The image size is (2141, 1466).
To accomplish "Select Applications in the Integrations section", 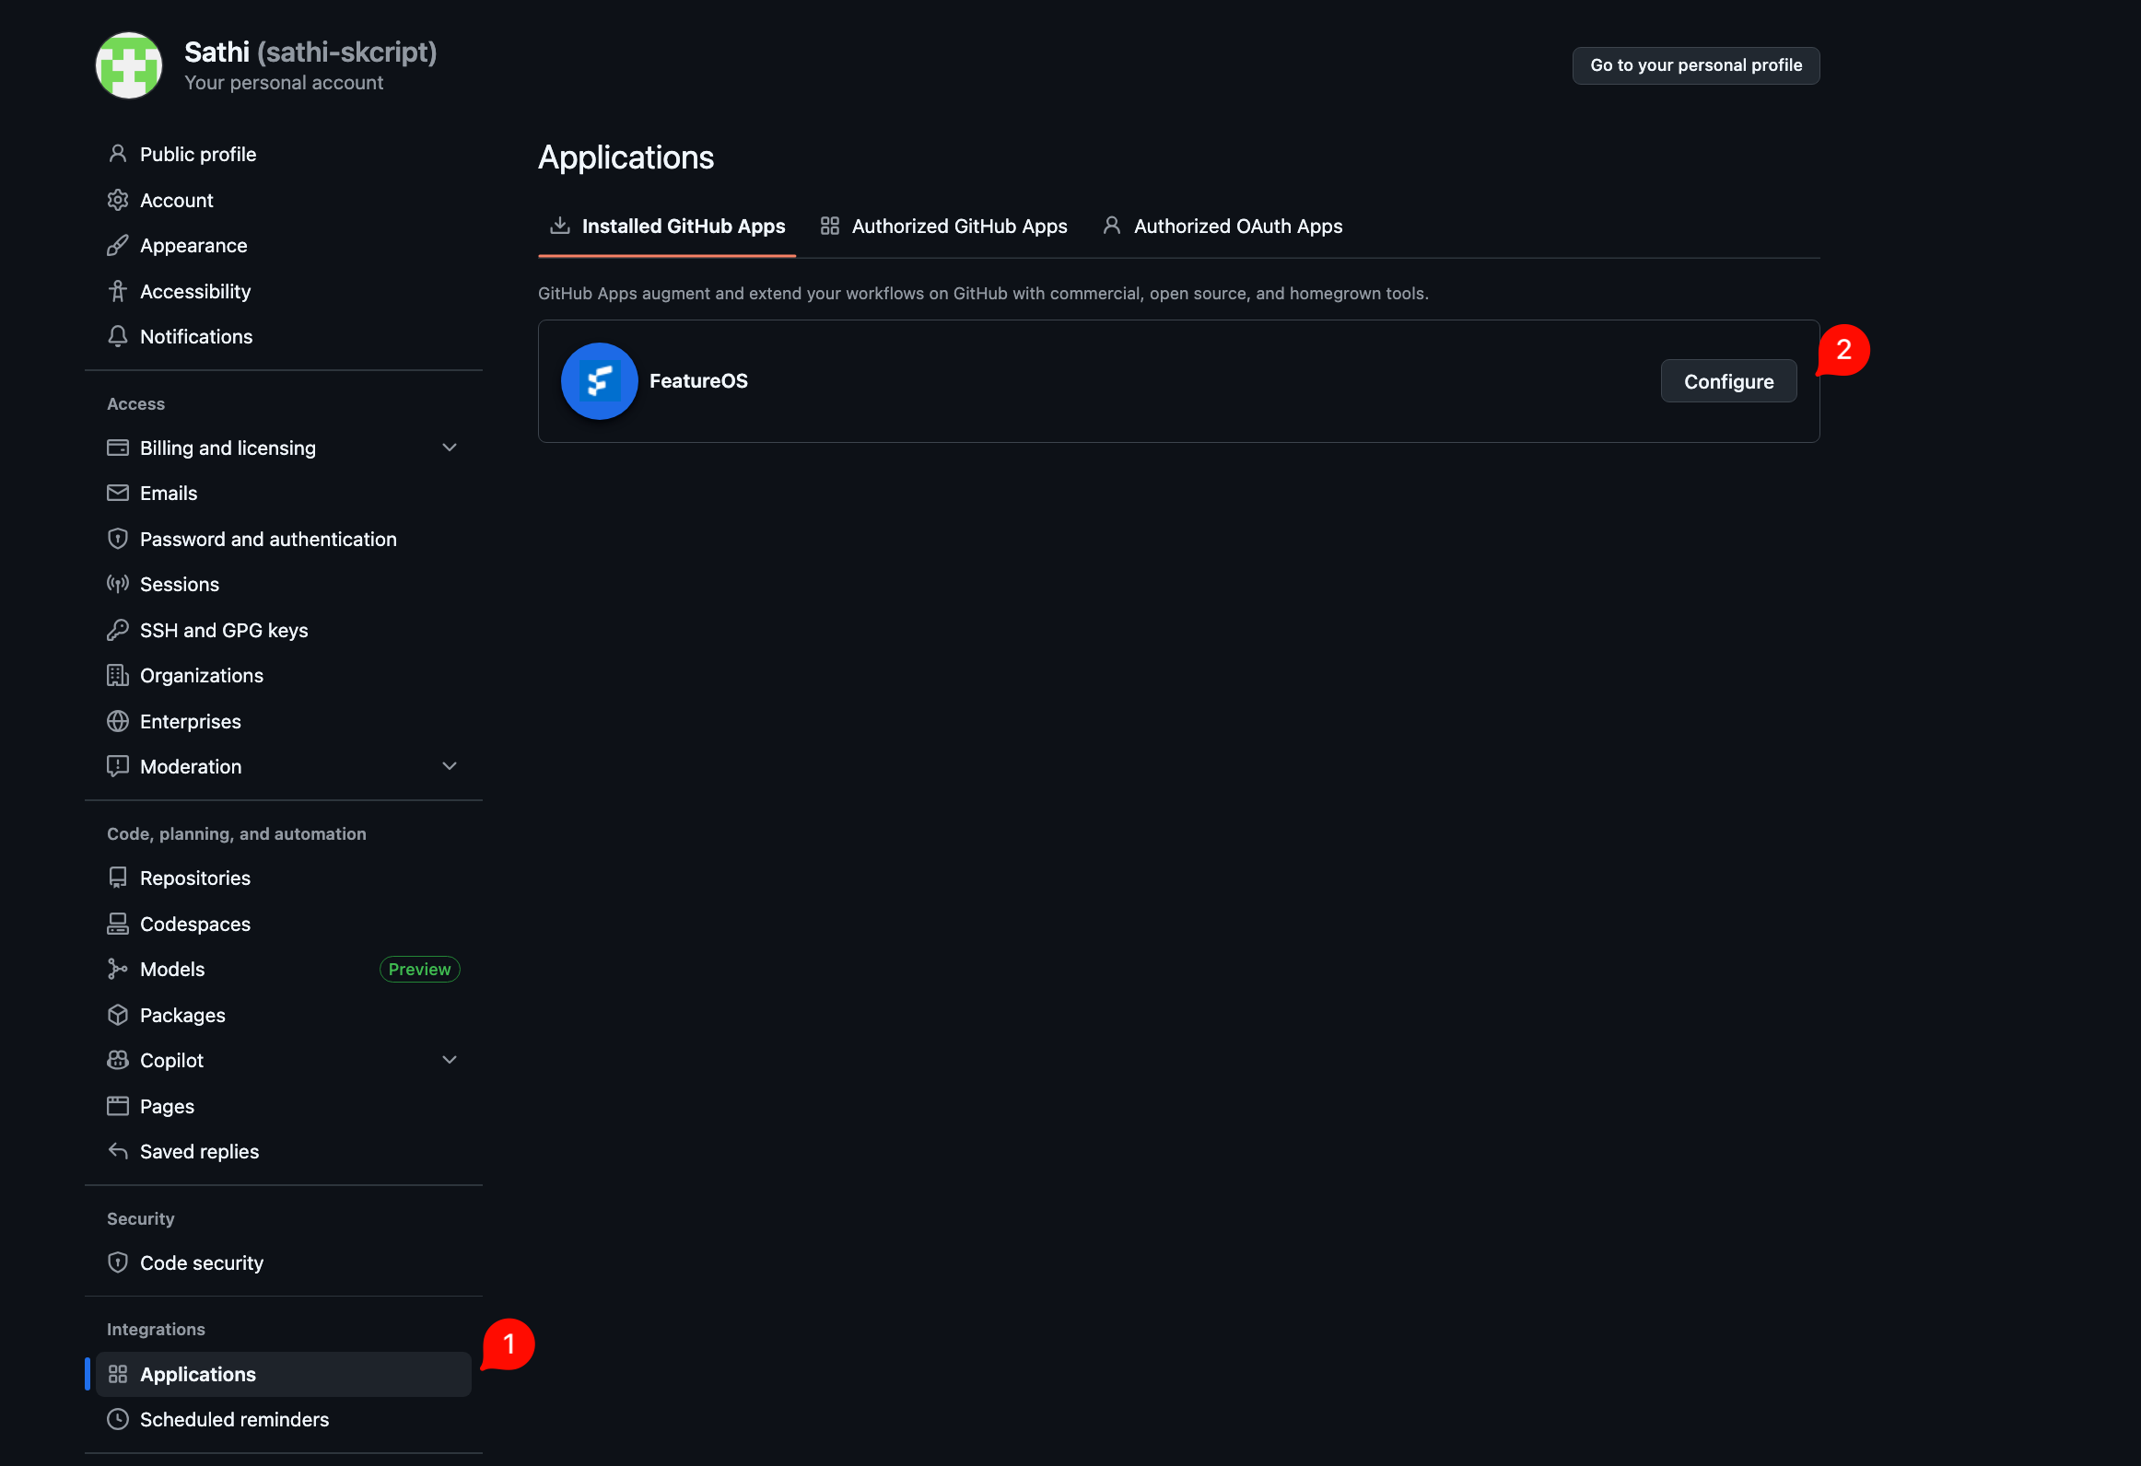I will click(284, 1374).
